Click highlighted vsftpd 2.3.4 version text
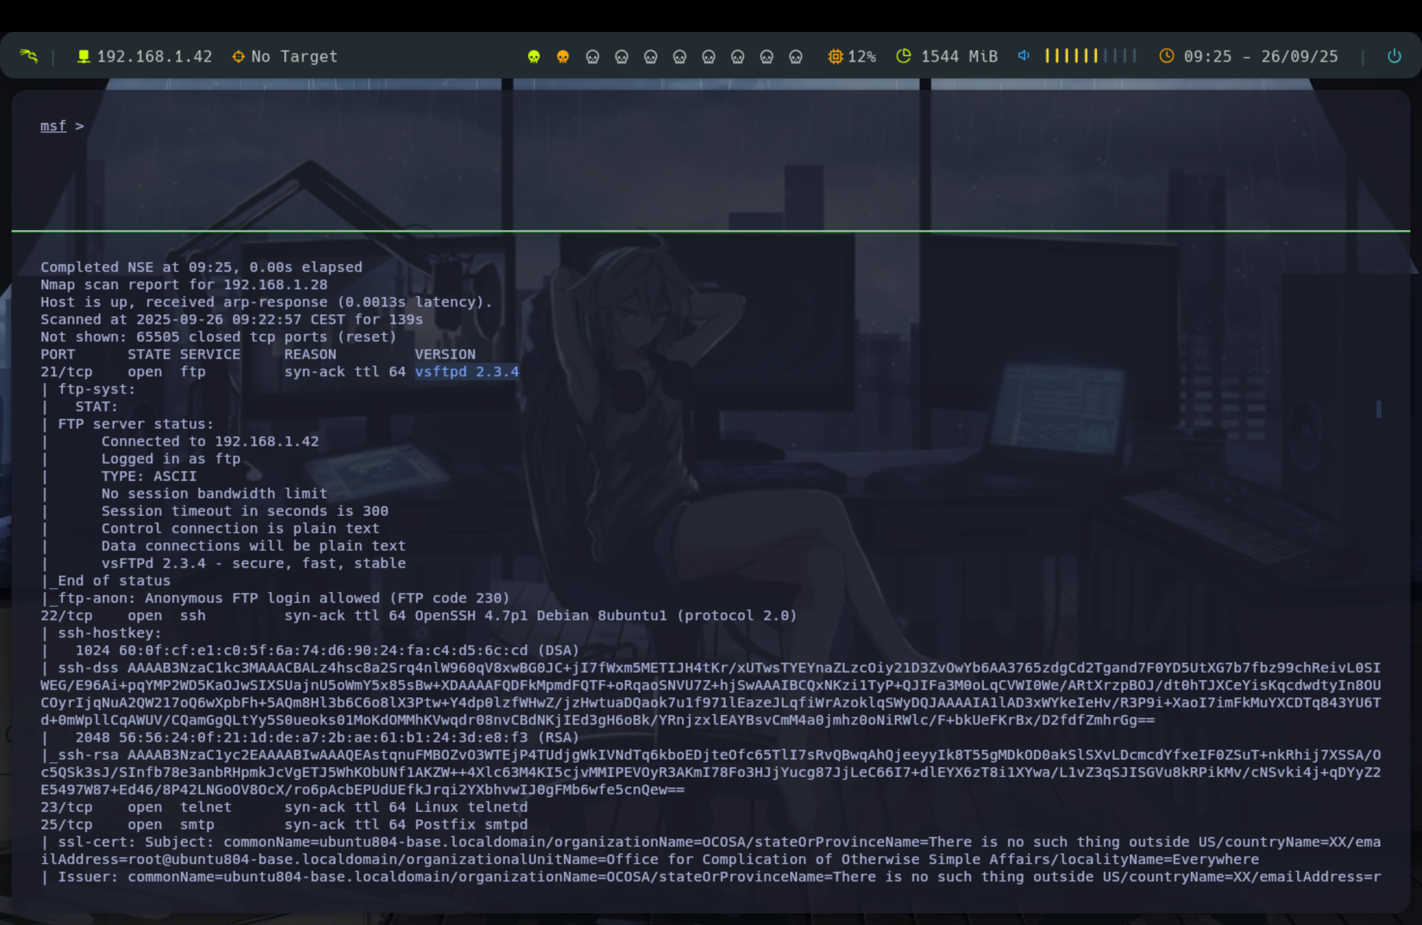 click(x=467, y=372)
